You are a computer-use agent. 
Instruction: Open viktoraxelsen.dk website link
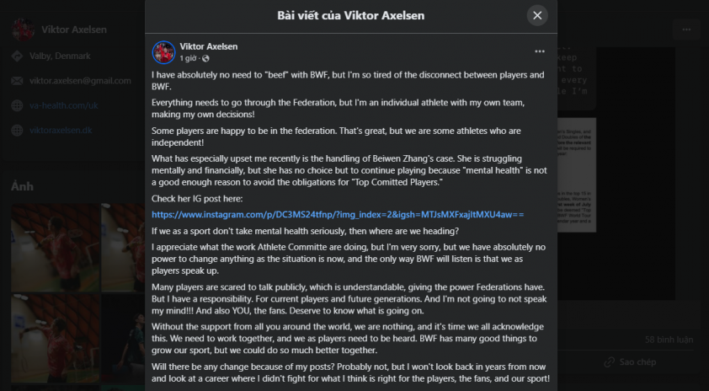pyautogui.click(x=61, y=131)
